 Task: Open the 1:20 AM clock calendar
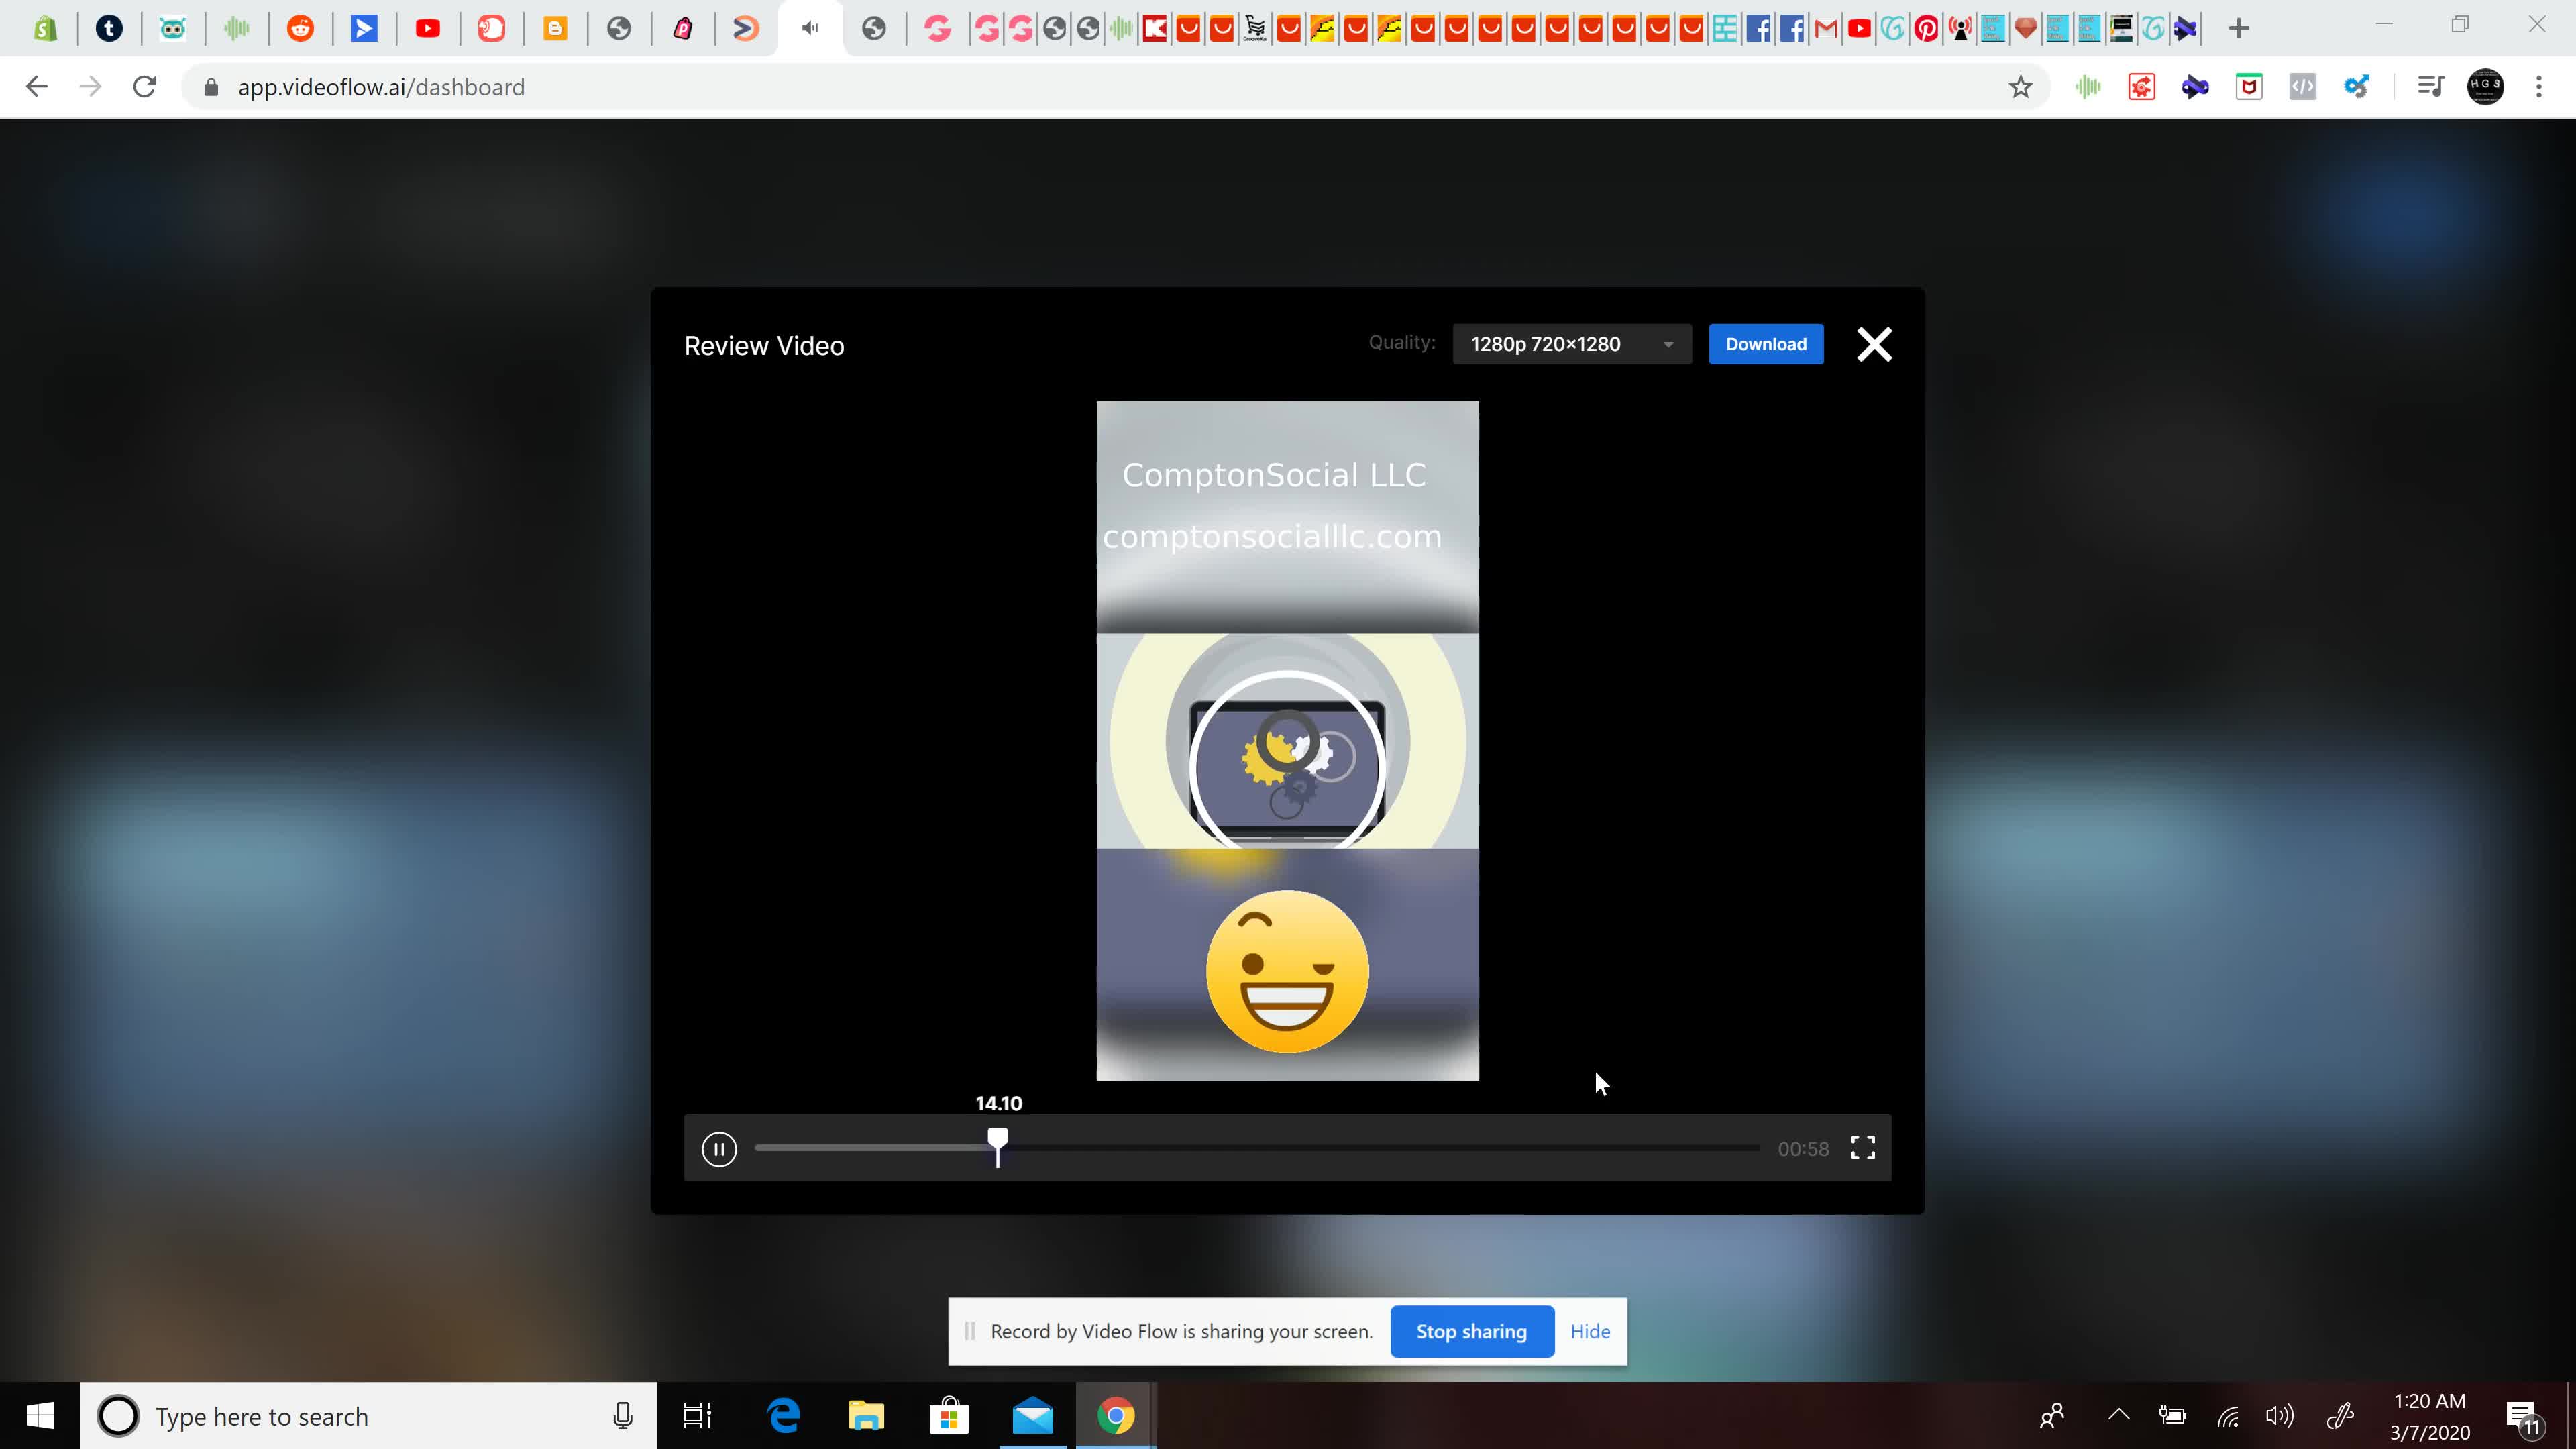click(x=2430, y=1416)
